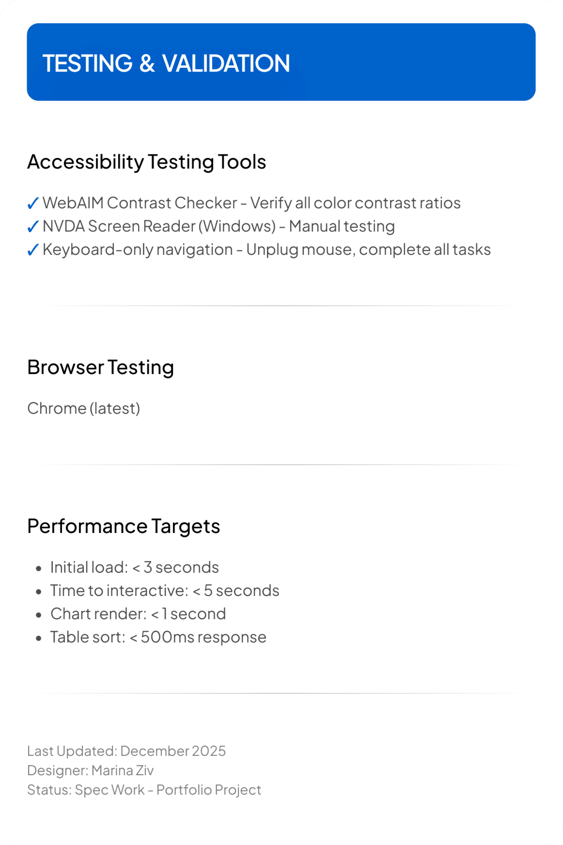Click the checkmark beside Keyboard-only navigation

33,250
